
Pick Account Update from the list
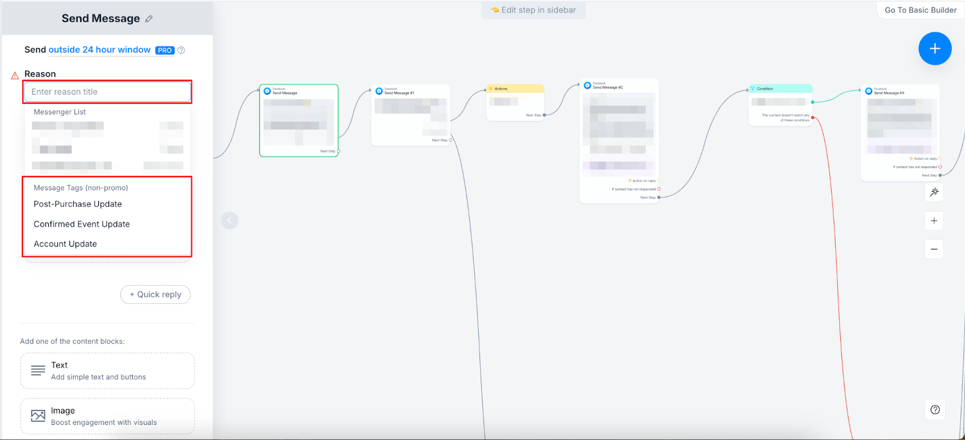click(x=65, y=244)
